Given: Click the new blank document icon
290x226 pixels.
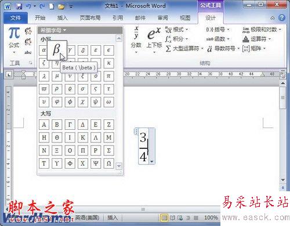Looking at the screenshot, I should click(52, 6).
